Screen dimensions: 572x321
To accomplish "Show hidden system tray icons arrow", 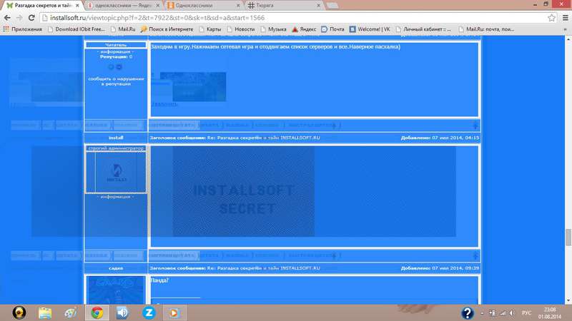I will (483, 312).
